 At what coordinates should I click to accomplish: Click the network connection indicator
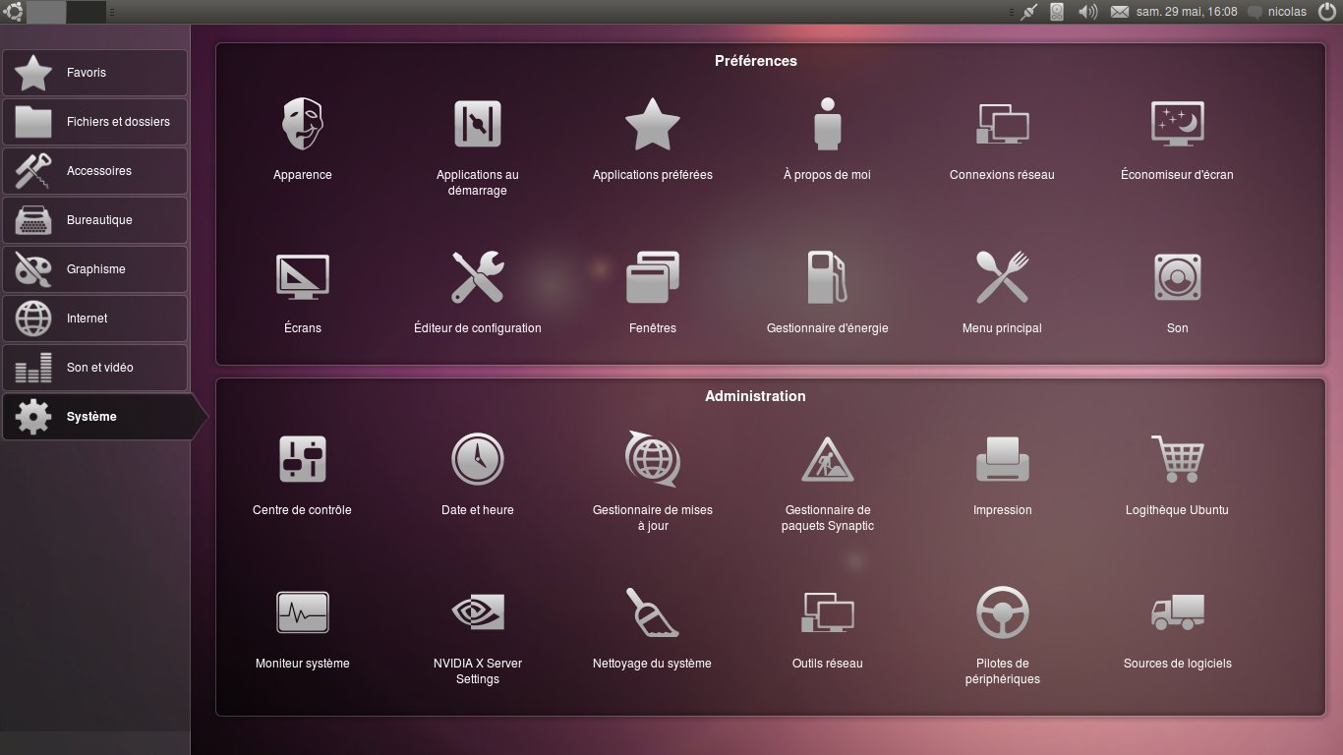1029,12
